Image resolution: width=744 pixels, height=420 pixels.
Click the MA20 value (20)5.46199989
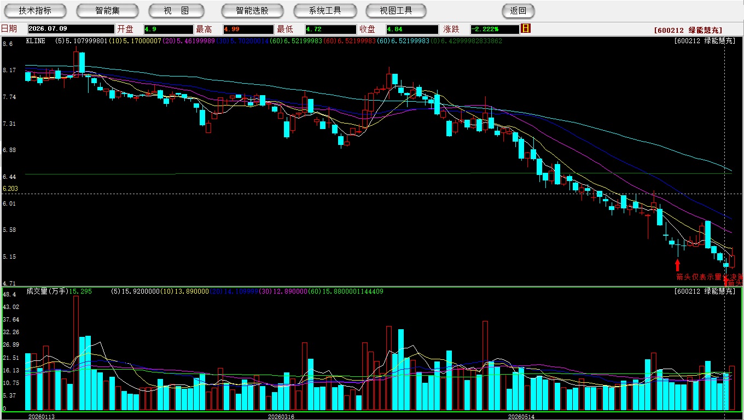pyautogui.click(x=189, y=41)
